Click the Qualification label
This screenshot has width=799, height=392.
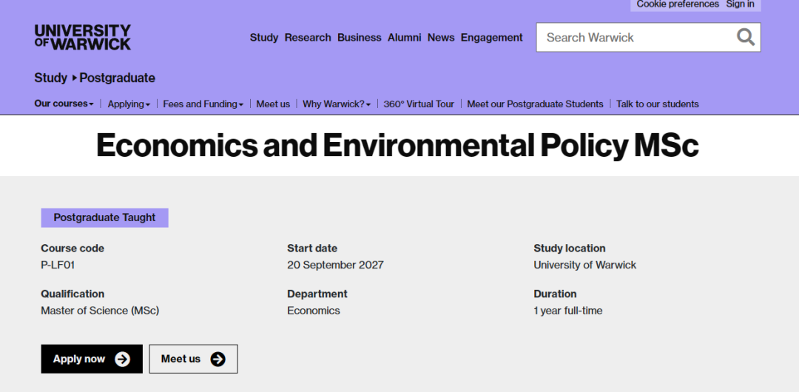pyautogui.click(x=73, y=294)
